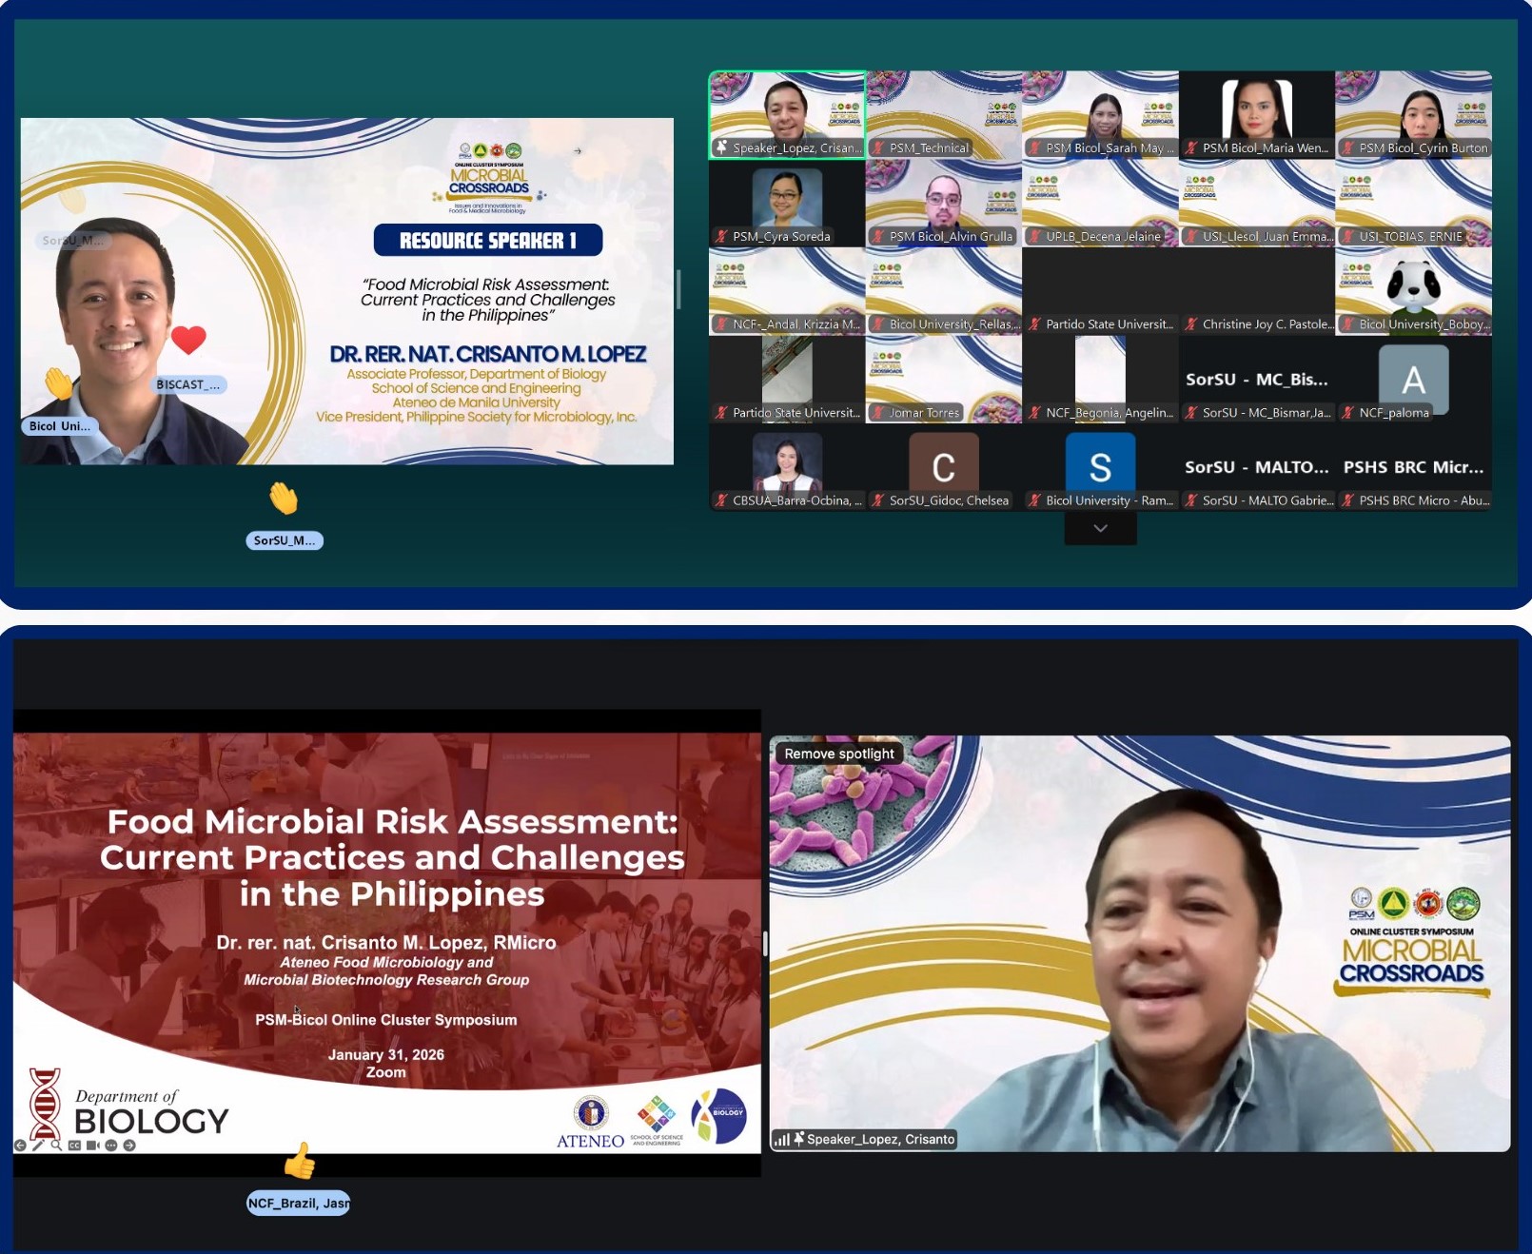The width and height of the screenshot is (1532, 1254).
Task: Select the PSM Bicol_Alvin Grulla video tile
Action: [943, 203]
